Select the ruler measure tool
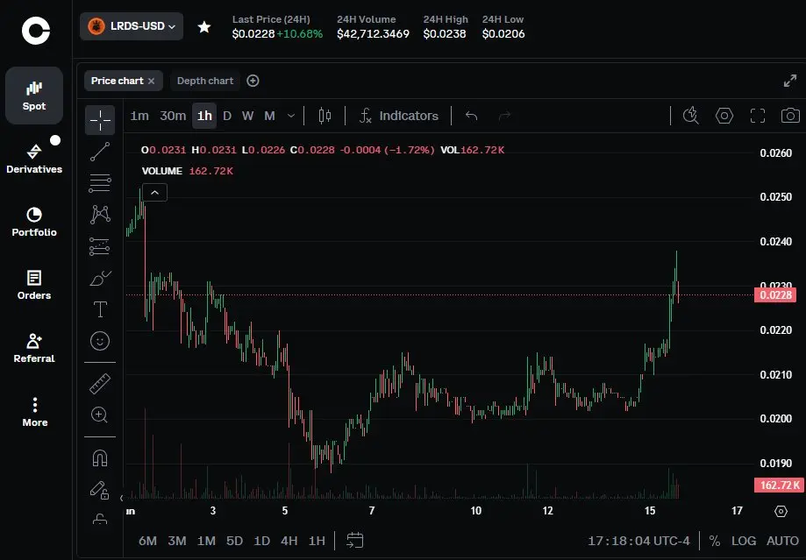This screenshot has height=560, width=806. point(100,384)
